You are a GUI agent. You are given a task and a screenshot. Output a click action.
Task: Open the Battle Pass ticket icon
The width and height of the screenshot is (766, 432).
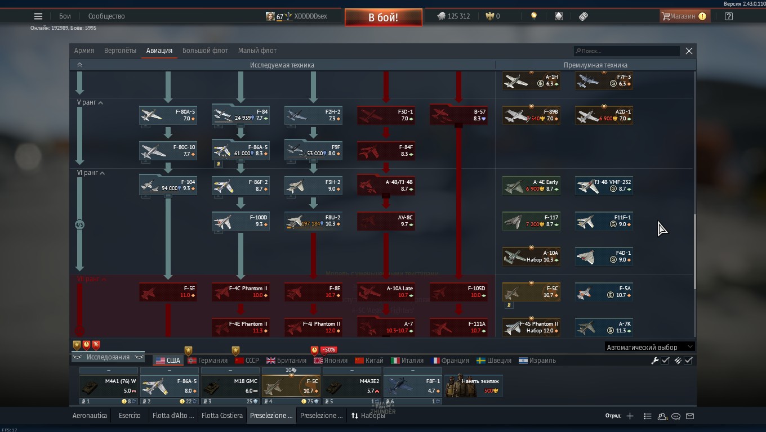click(584, 16)
